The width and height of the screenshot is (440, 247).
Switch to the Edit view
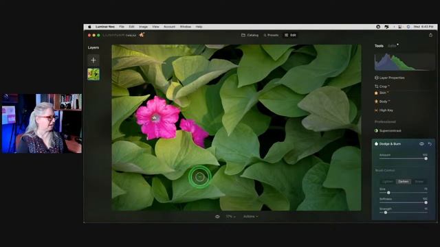pos(290,35)
